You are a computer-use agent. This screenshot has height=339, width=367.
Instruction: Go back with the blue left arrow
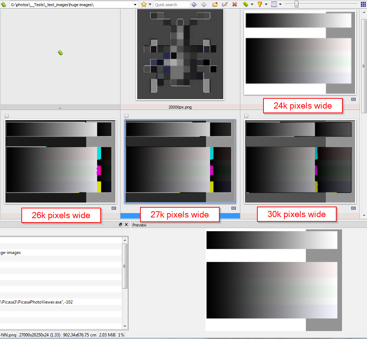(194, 4)
